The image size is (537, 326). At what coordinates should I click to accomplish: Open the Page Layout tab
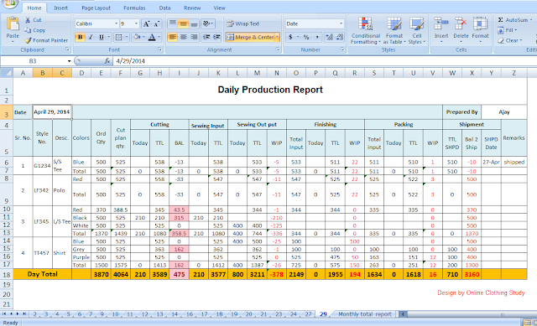click(x=96, y=8)
